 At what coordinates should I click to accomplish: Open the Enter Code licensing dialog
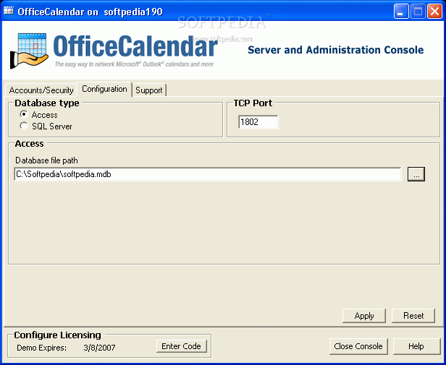click(x=181, y=346)
